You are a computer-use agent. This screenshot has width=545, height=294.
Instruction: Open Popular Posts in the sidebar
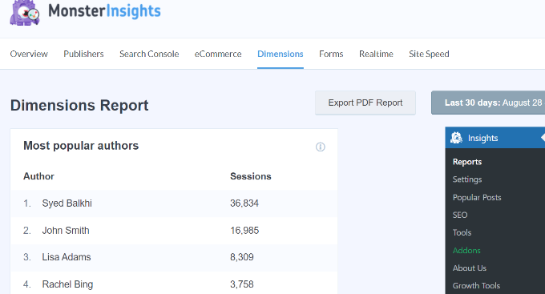point(477,197)
